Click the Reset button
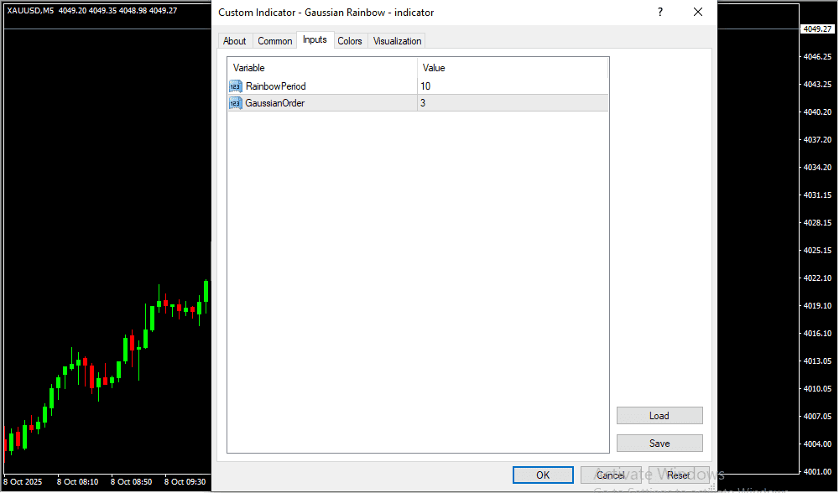Screen dimensions: 839x493 tap(679, 475)
